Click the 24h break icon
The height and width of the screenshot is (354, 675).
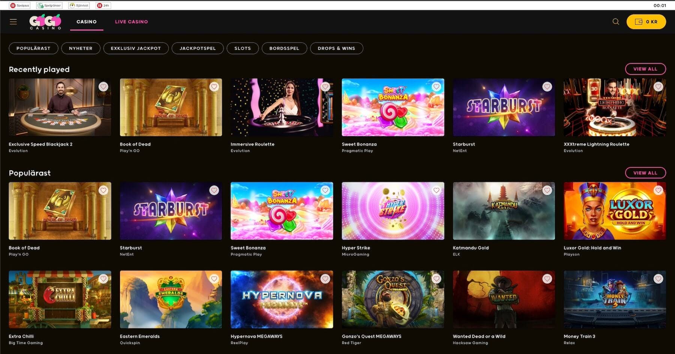pyautogui.click(x=103, y=5)
